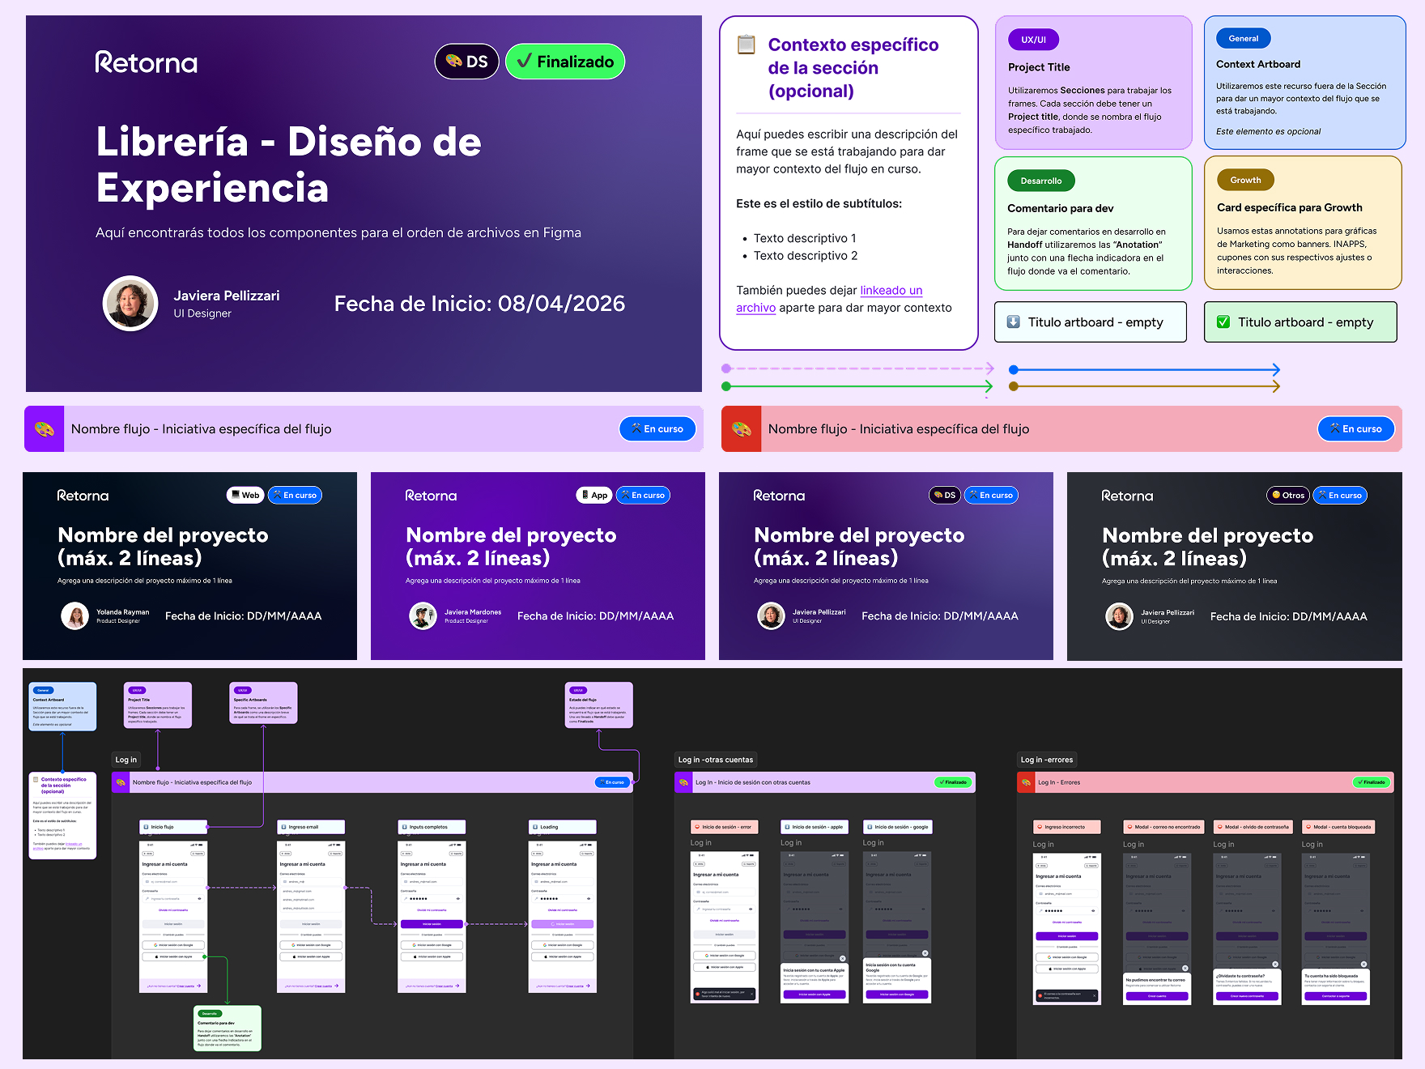Click 'En curso' badge on the App cover
Viewport: 1425px width, 1069px height.
[x=643, y=495]
